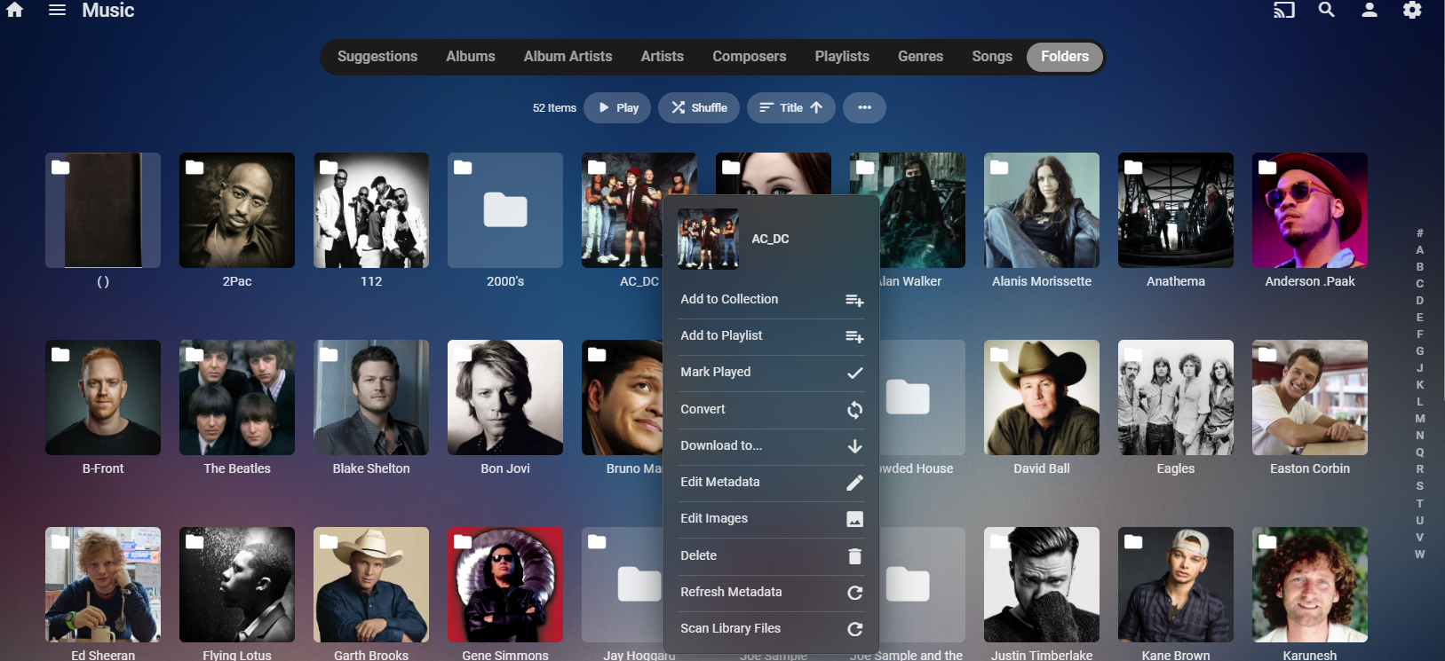Image resolution: width=1445 pixels, height=661 pixels.
Task: Open the Alanis Morissette folder thumbnail
Action: pyautogui.click(x=1041, y=210)
